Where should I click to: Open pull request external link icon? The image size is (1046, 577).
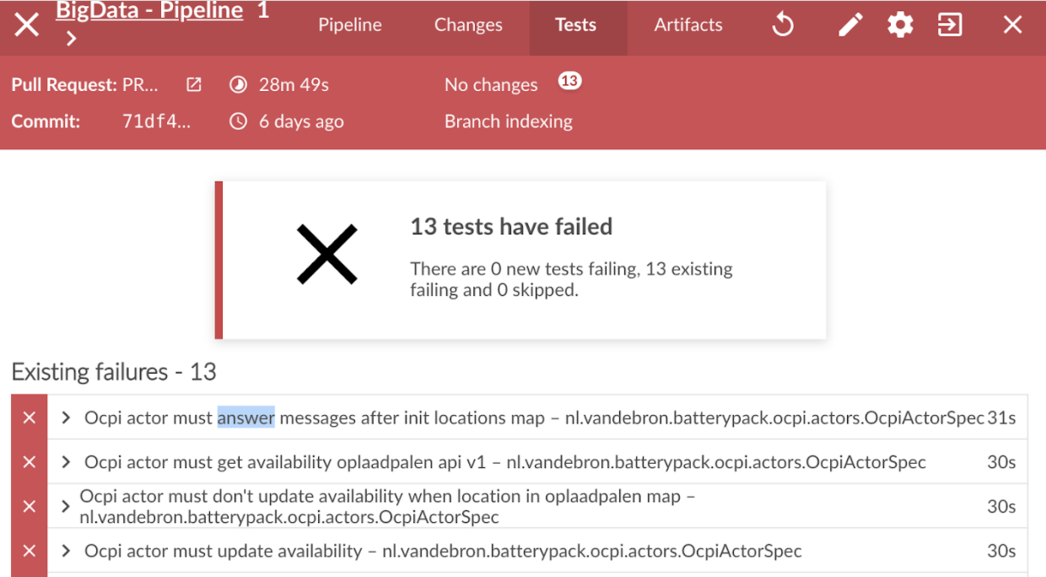click(x=194, y=84)
